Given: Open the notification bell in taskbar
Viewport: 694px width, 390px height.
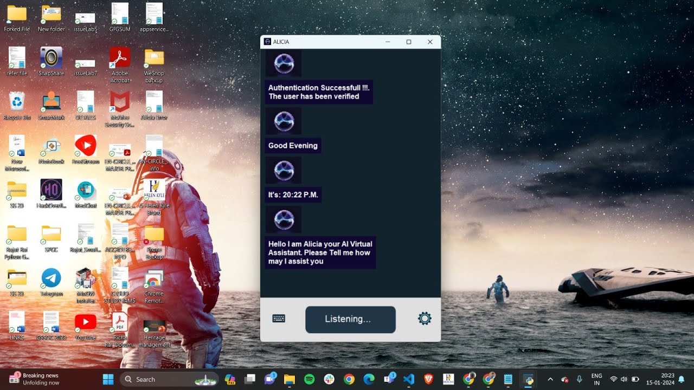Looking at the screenshot, I should (682, 379).
